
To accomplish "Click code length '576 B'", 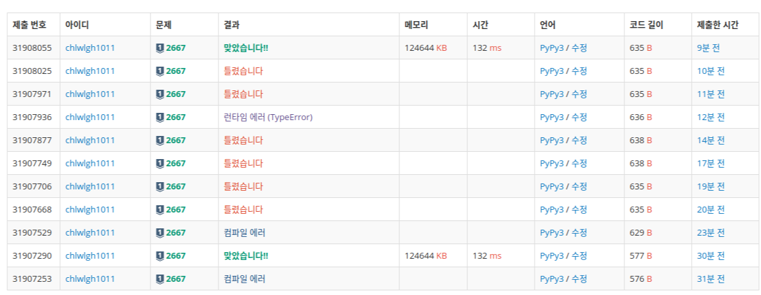I will click(640, 279).
